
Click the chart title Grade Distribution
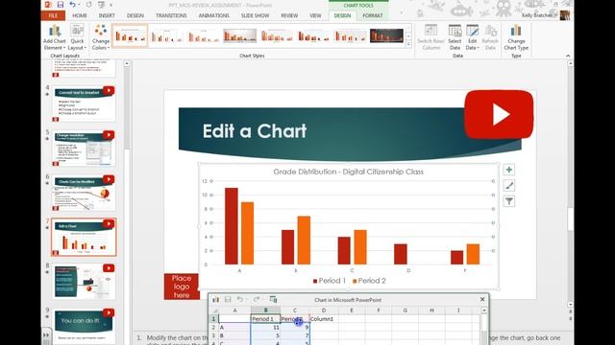click(x=348, y=172)
